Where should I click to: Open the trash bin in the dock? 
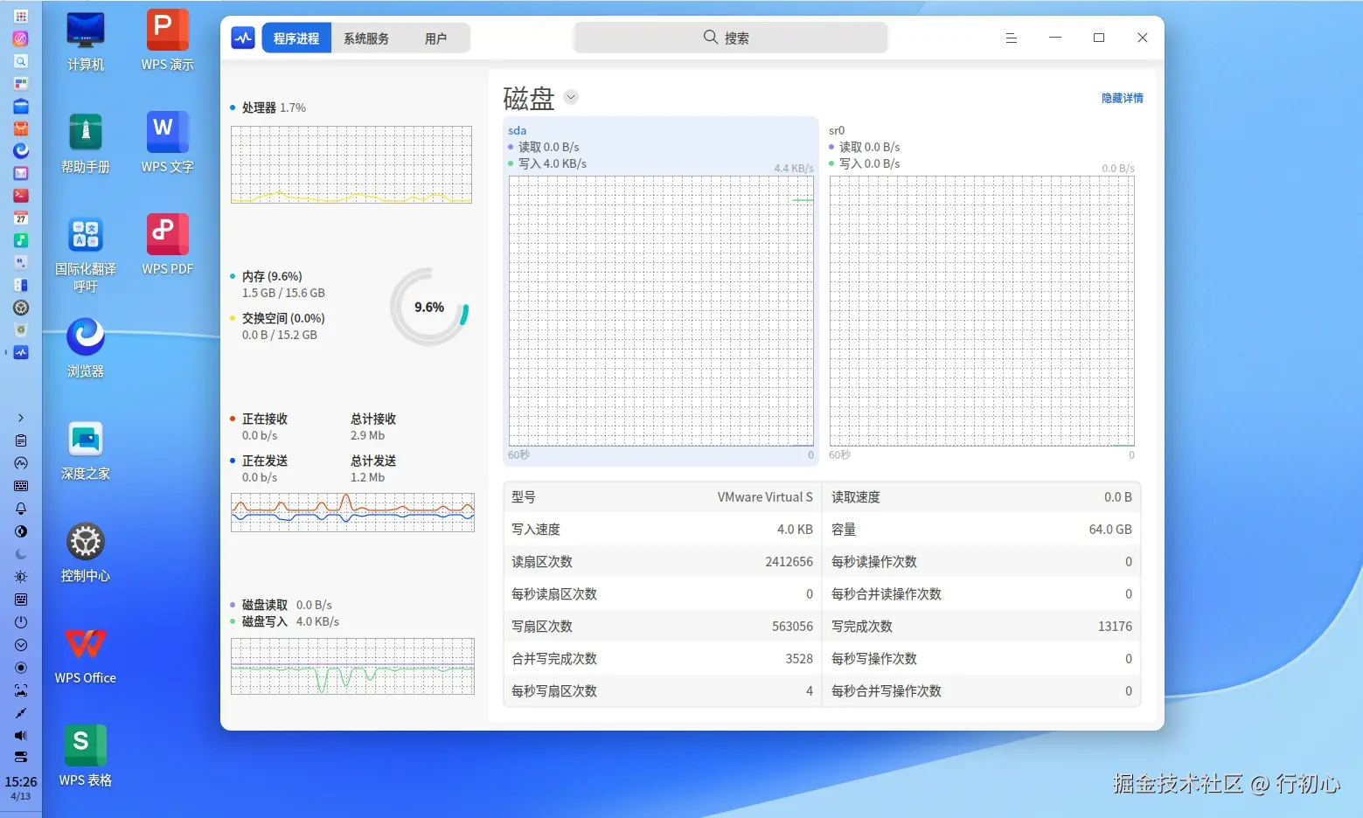21,330
